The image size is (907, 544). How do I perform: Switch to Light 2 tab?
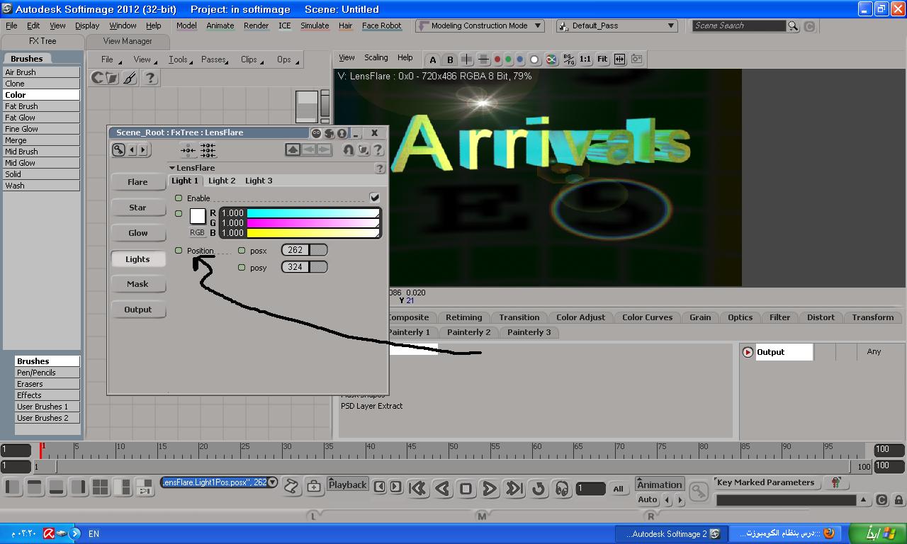222,181
